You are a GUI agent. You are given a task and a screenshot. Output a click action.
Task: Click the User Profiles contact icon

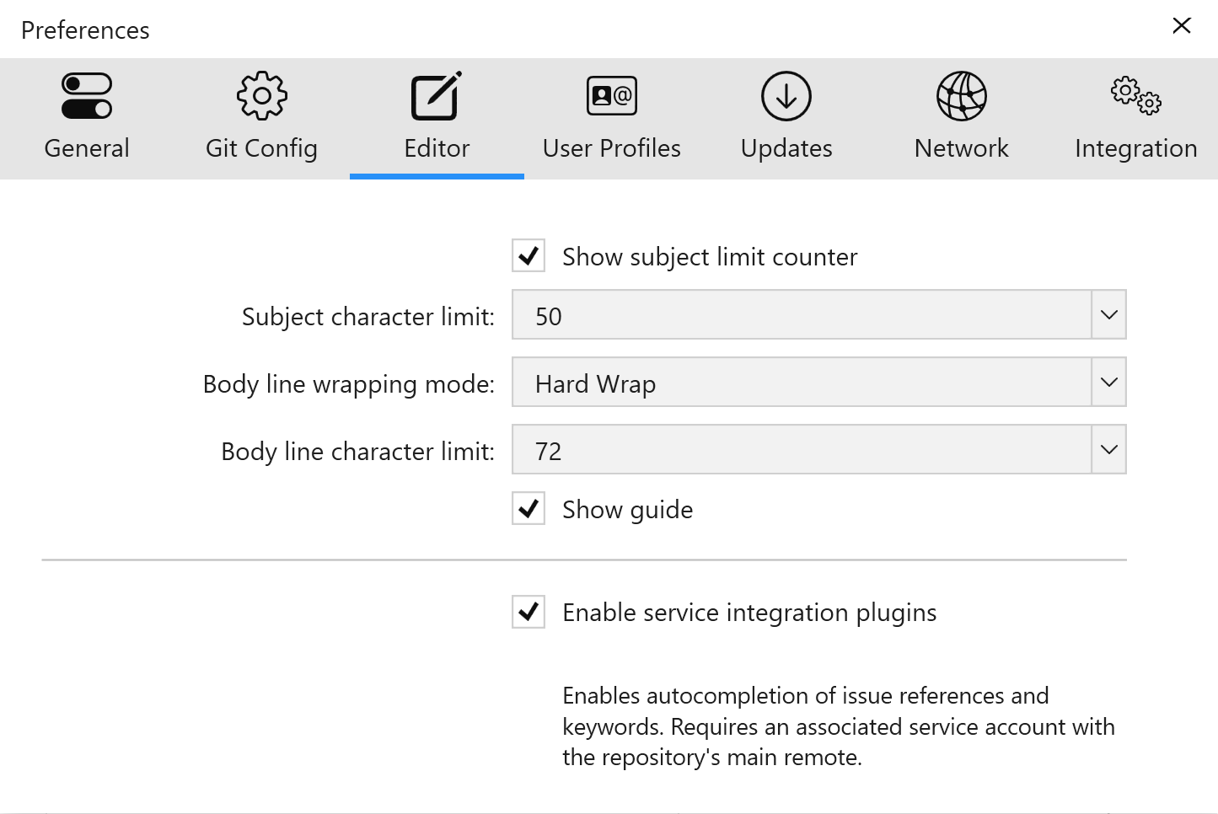(x=611, y=94)
